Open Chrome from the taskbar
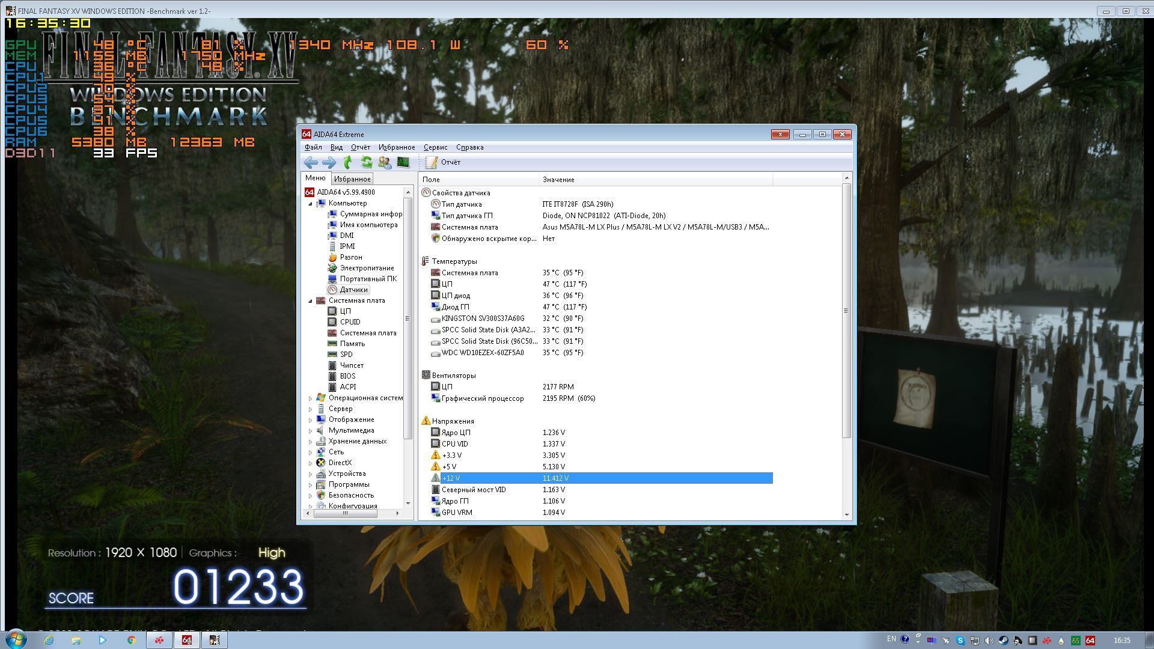The image size is (1154, 649). (x=131, y=641)
